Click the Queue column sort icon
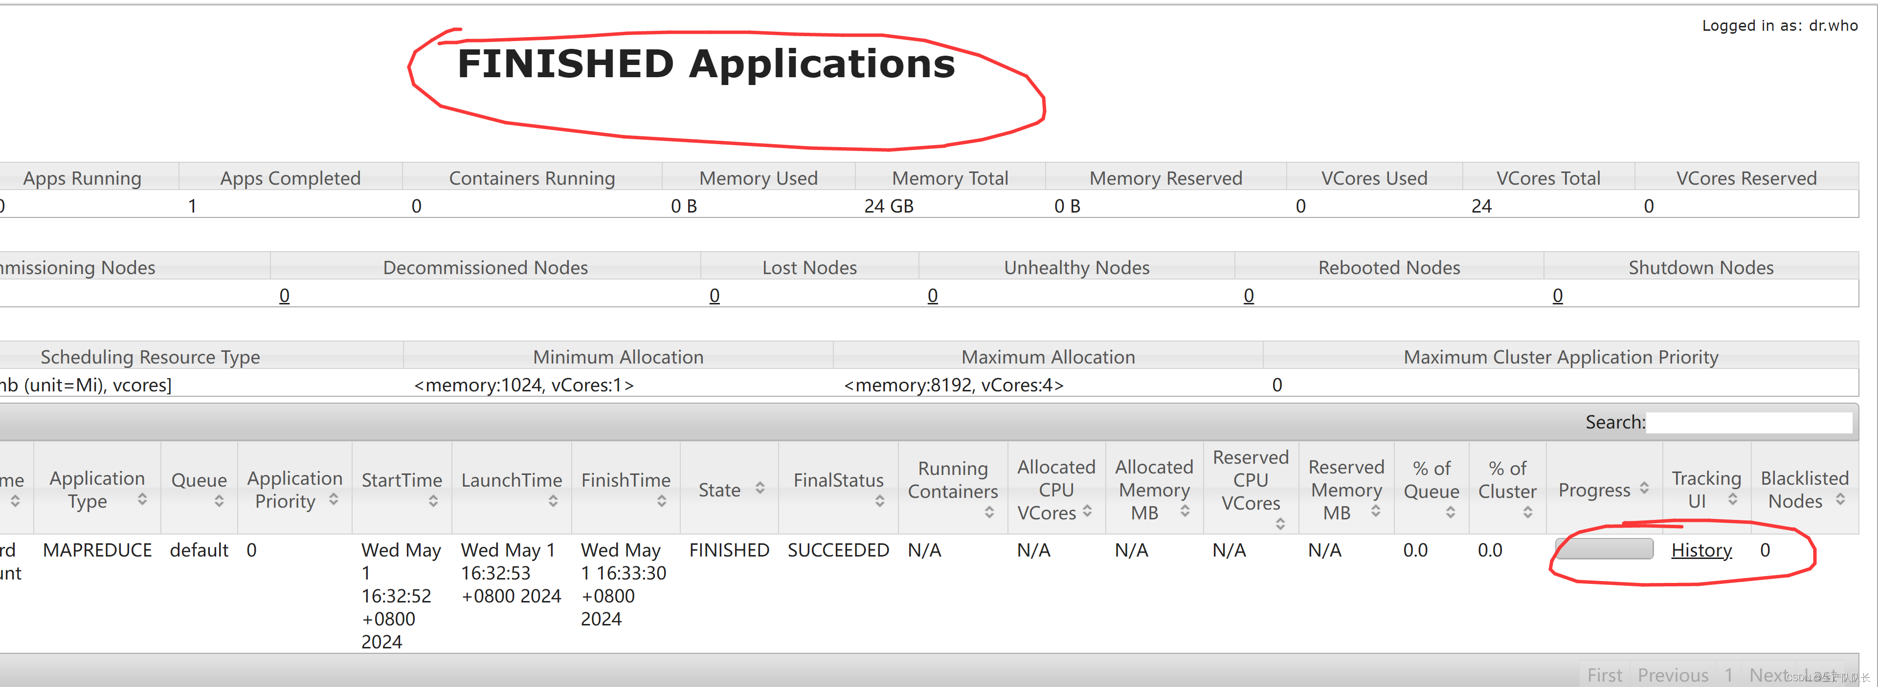 [x=219, y=501]
